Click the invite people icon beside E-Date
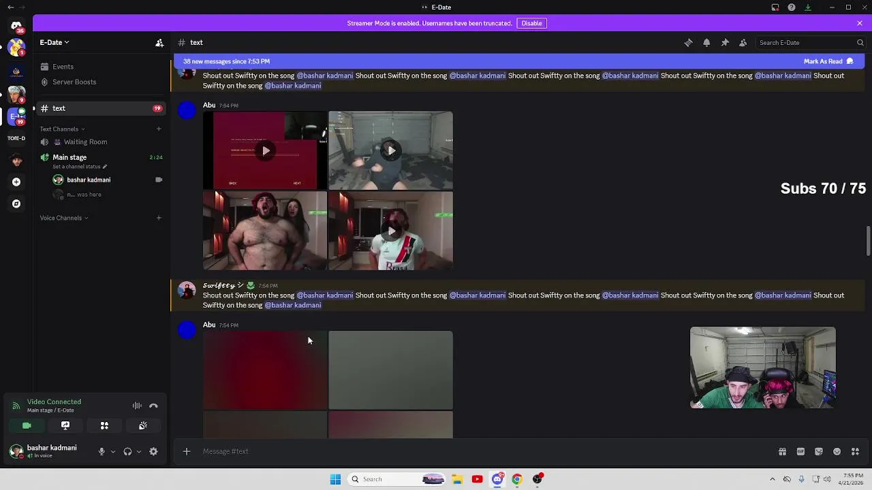 point(159,42)
